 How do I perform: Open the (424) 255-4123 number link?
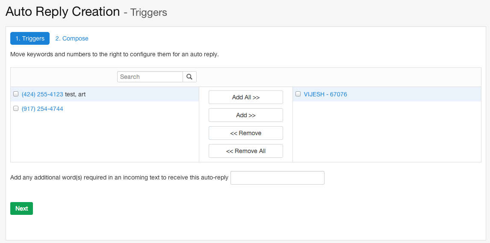click(x=42, y=94)
